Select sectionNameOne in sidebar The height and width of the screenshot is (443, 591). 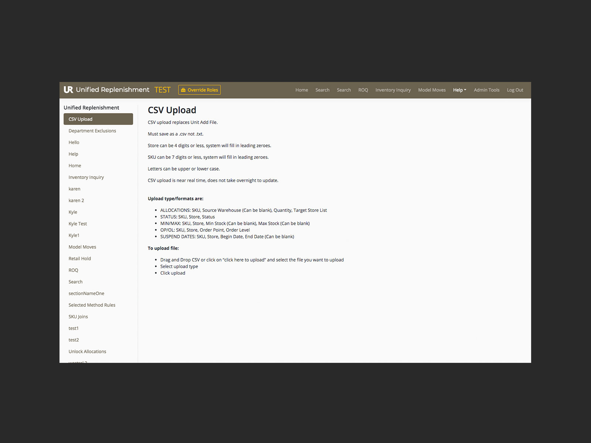(x=86, y=293)
